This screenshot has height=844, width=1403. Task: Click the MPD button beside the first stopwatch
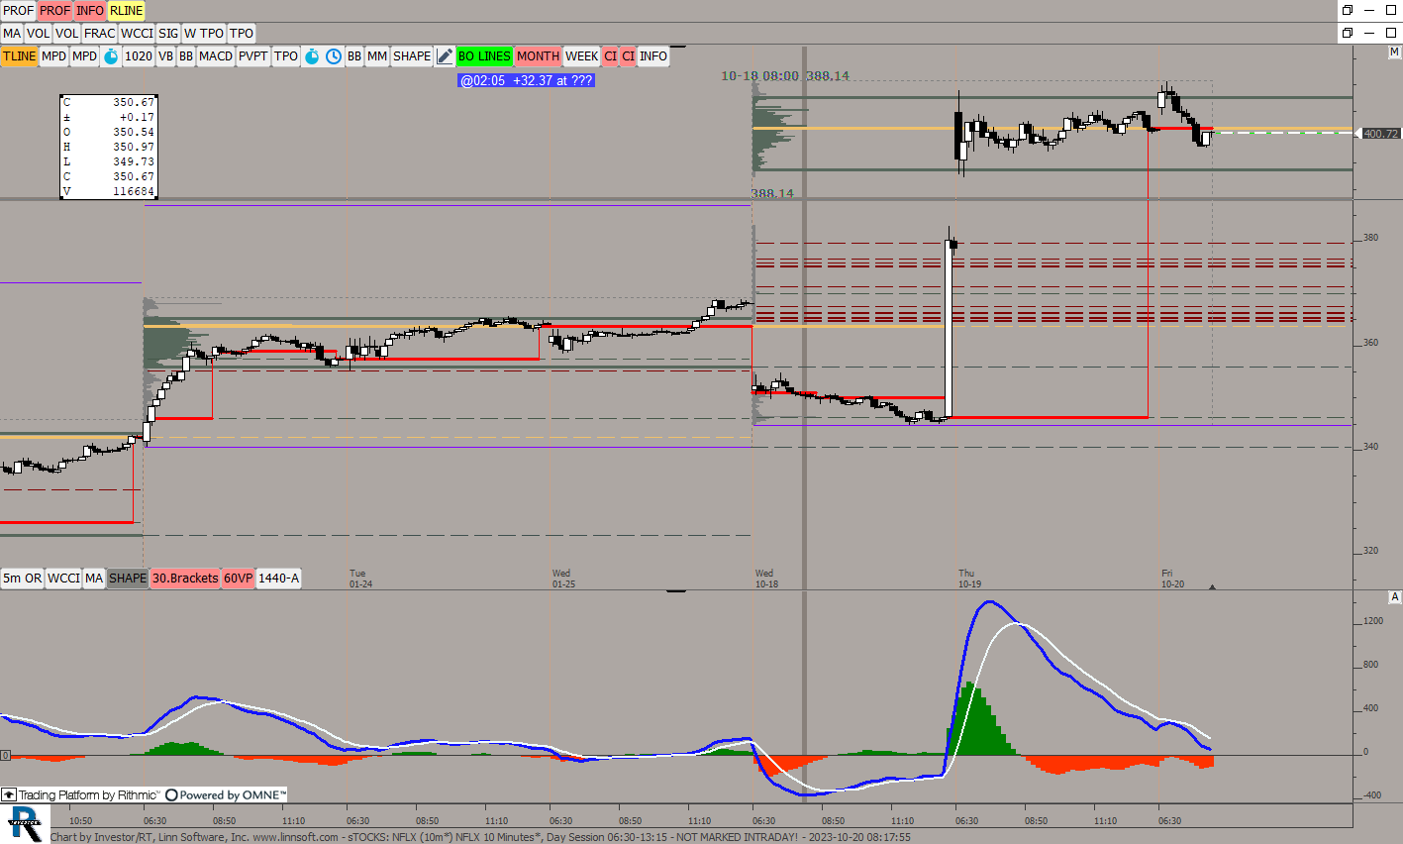(x=85, y=56)
